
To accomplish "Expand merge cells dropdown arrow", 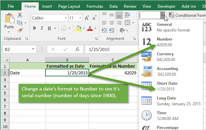I will coord(133,23).
